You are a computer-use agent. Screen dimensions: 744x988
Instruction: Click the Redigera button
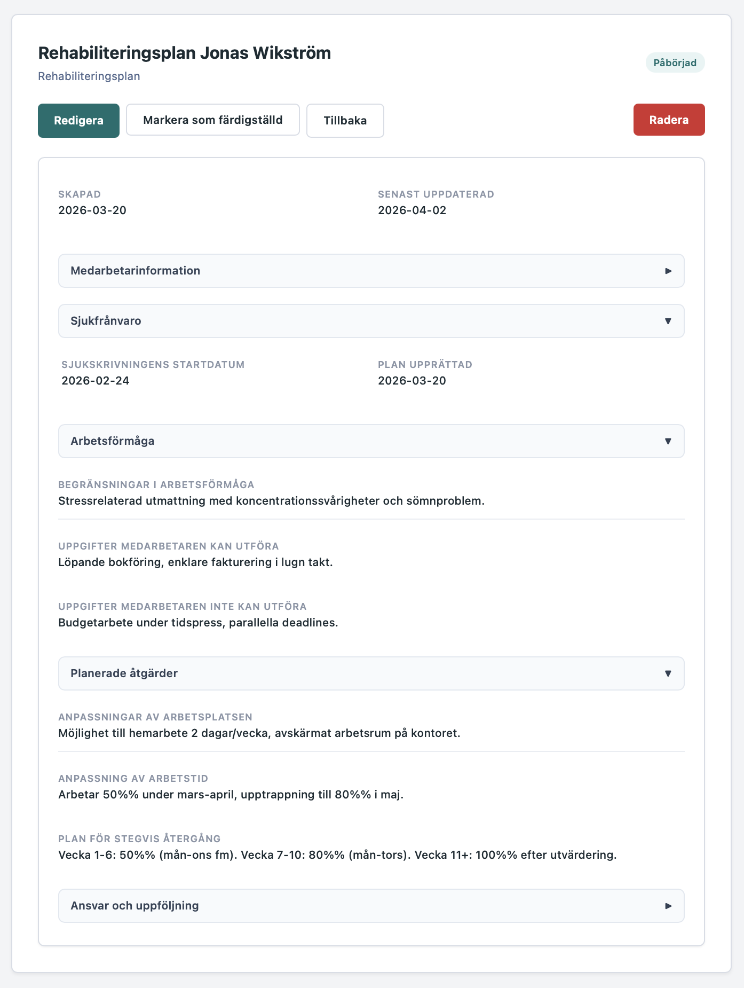pos(78,121)
